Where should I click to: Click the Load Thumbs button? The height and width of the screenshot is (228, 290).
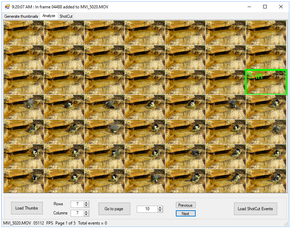click(26, 208)
